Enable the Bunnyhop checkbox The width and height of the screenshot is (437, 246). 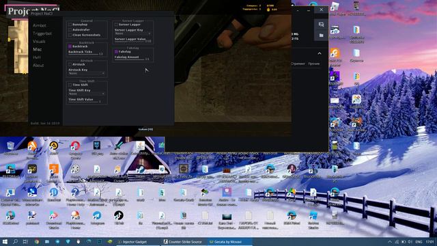pyautogui.click(x=70, y=25)
